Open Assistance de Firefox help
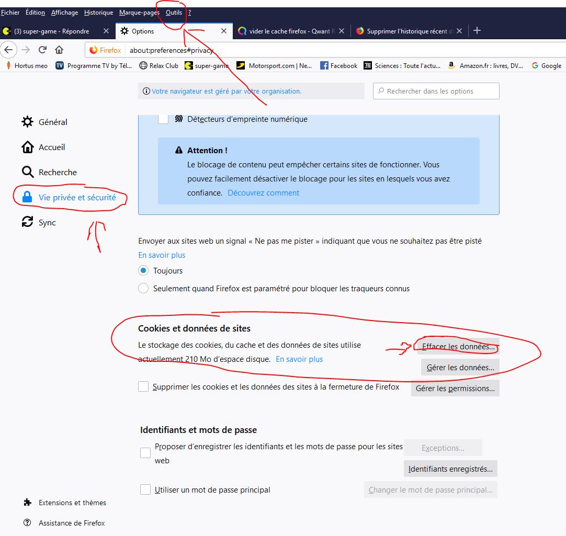The width and height of the screenshot is (566, 536). click(x=71, y=523)
